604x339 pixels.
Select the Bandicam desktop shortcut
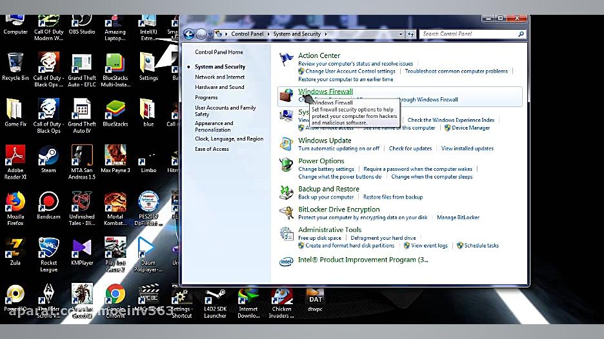click(x=48, y=206)
